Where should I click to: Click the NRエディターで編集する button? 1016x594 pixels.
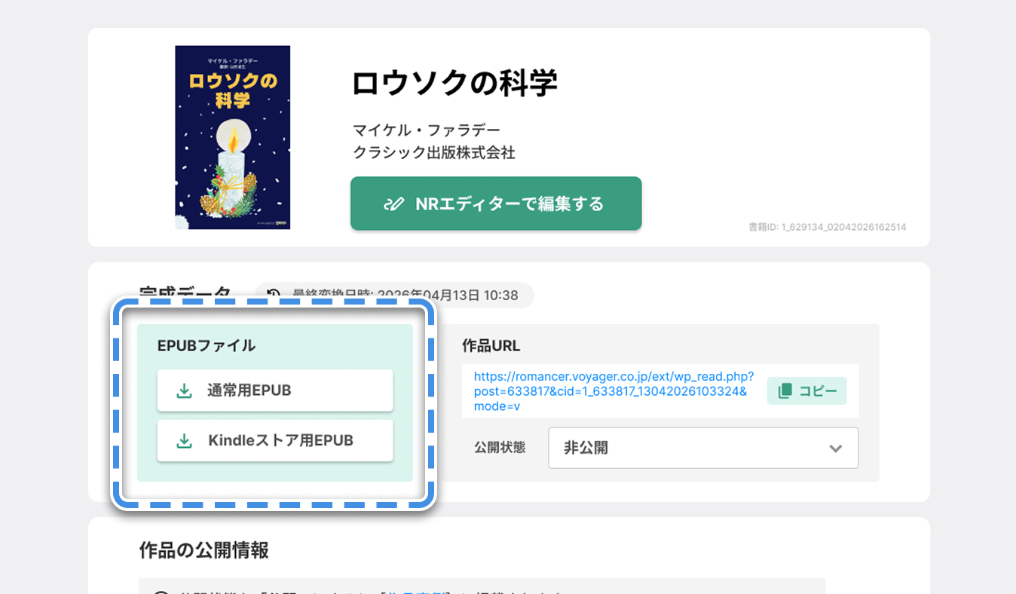[x=496, y=204]
